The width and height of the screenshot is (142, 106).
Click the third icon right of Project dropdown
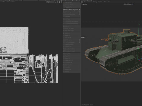click(x=59, y=2)
